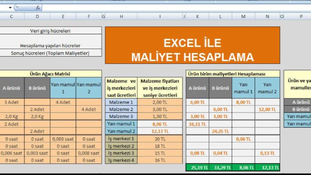Click the '16 TL' İş merkezi 4 rate

tap(160, 160)
